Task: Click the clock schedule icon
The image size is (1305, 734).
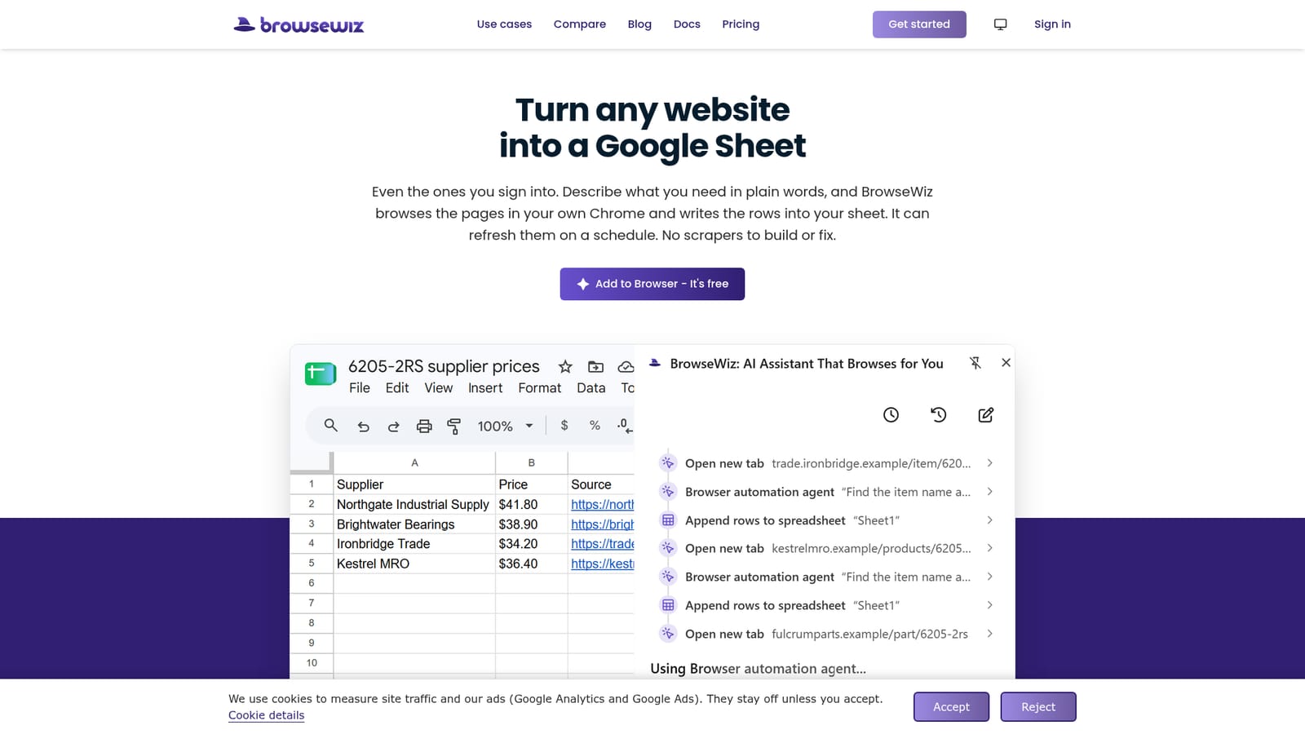Action: [x=891, y=415]
